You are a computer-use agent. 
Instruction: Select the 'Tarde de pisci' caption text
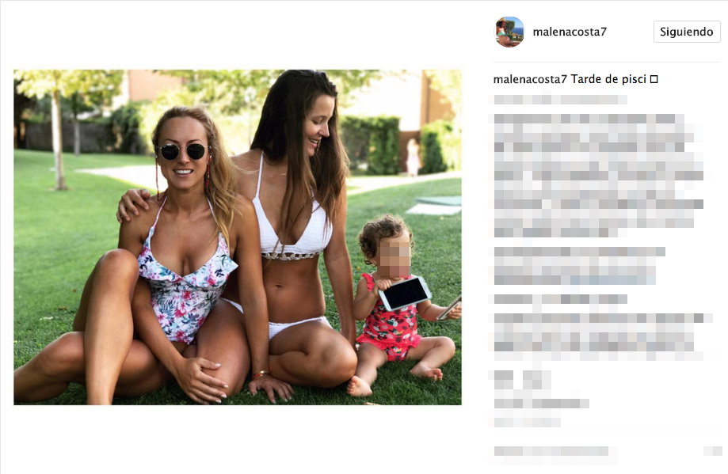608,79
